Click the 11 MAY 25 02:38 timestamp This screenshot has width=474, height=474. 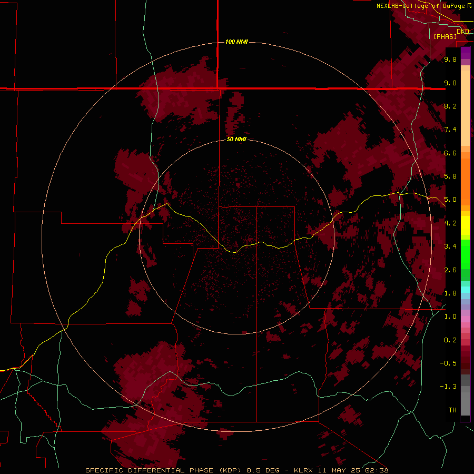tap(353, 470)
